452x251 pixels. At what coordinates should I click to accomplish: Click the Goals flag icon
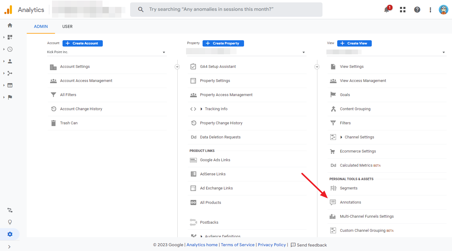point(333,95)
